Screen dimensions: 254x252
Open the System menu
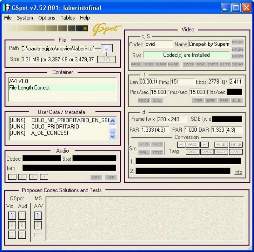tap(25, 18)
